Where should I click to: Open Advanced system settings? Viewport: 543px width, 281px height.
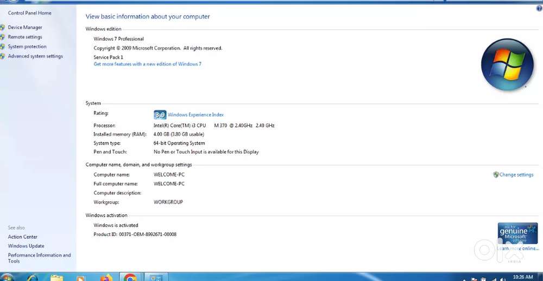pos(35,56)
